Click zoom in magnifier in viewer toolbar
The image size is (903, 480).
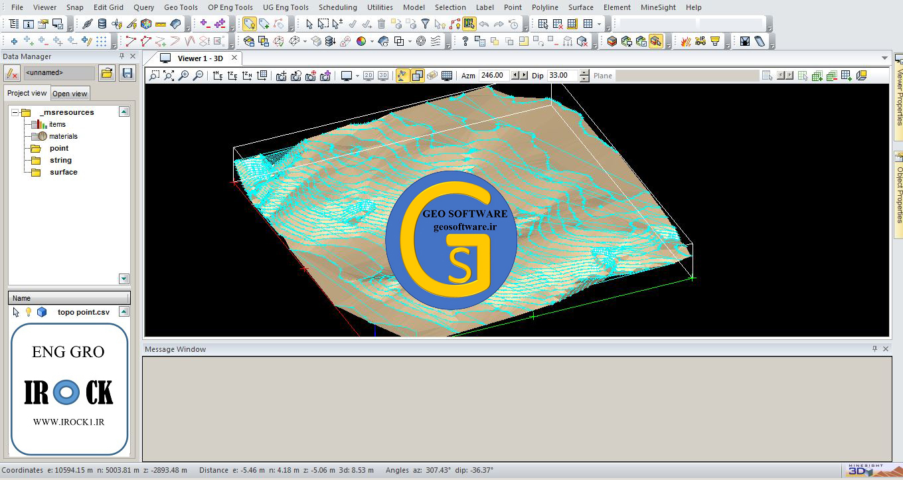coord(183,76)
